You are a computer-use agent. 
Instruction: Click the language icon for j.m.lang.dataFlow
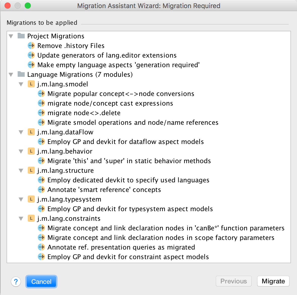tap(31, 132)
